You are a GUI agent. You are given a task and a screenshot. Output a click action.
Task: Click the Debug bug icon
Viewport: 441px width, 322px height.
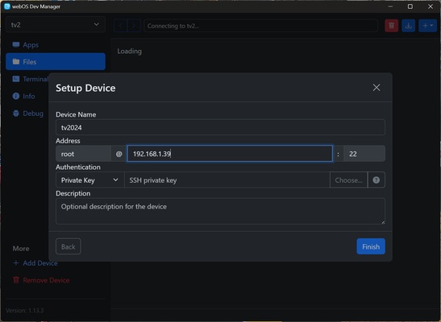pos(16,114)
